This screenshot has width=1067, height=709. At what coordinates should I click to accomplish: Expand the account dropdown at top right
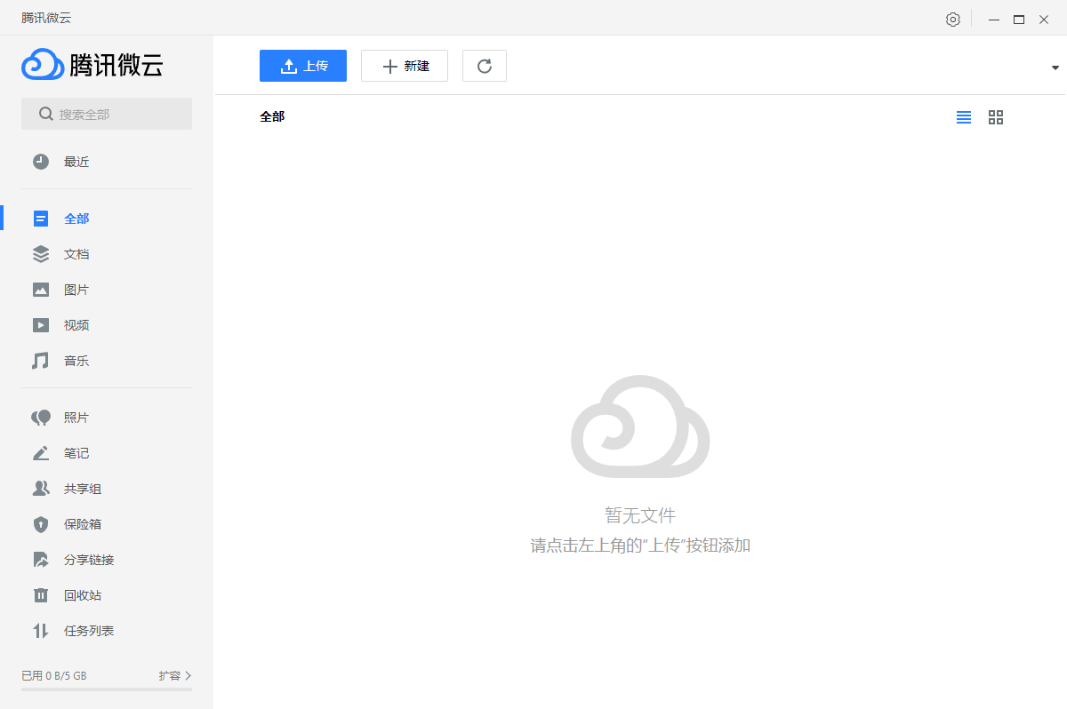point(1055,66)
